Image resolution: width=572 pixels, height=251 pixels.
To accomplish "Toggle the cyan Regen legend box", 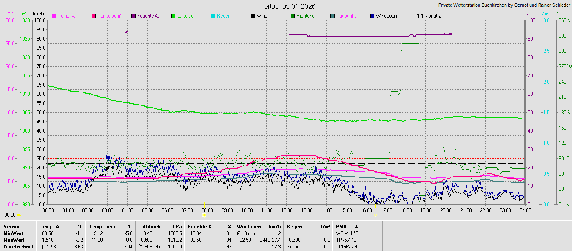I will (x=213, y=16).
